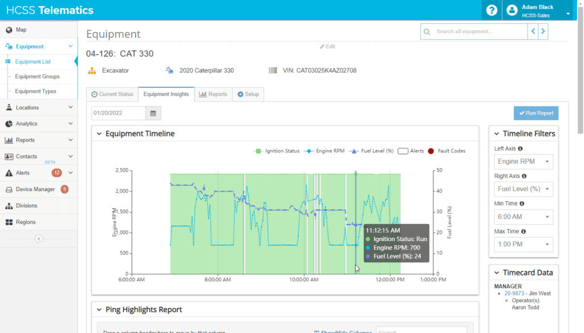Open the calendar date picker icon
The image size is (584, 333).
click(153, 113)
